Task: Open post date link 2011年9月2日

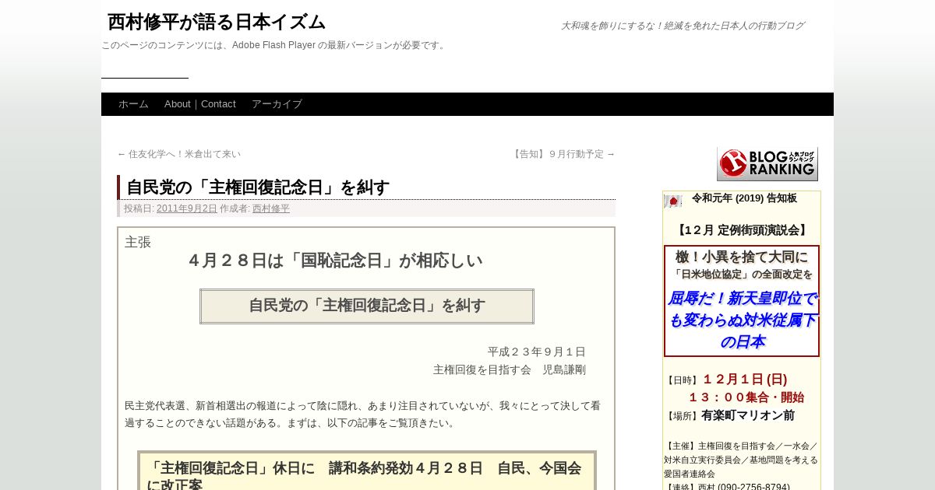Action: pyautogui.click(x=187, y=208)
